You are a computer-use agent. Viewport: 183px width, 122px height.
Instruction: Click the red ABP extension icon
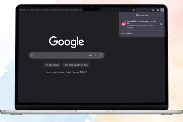124,24
